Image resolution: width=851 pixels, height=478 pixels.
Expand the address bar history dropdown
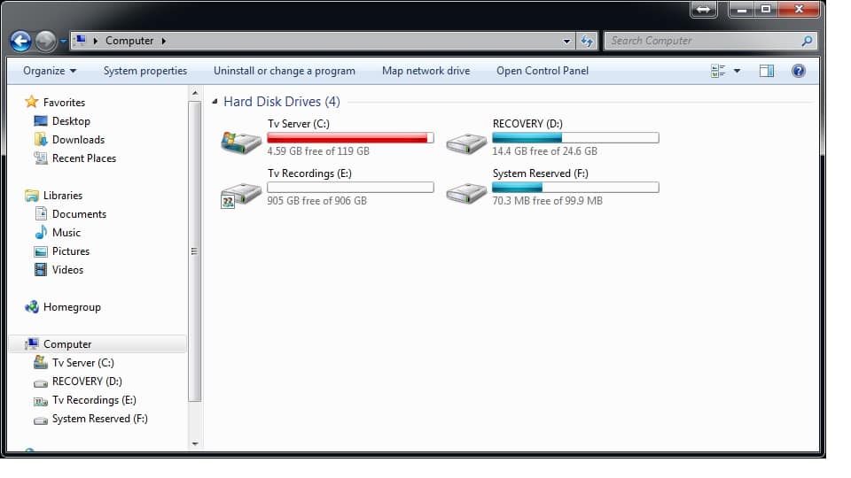click(567, 41)
